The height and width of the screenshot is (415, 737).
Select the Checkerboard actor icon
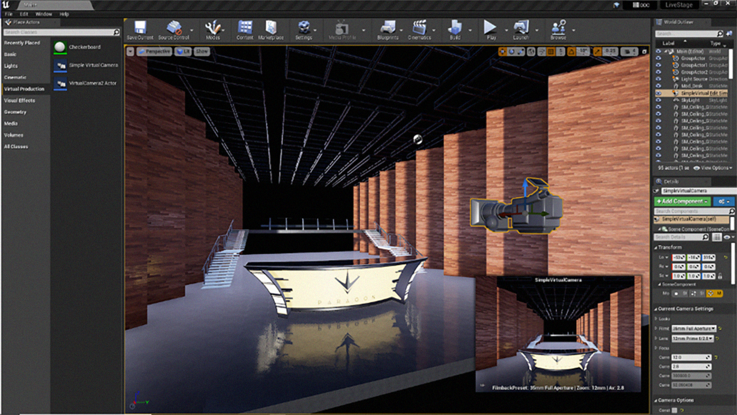61,47
